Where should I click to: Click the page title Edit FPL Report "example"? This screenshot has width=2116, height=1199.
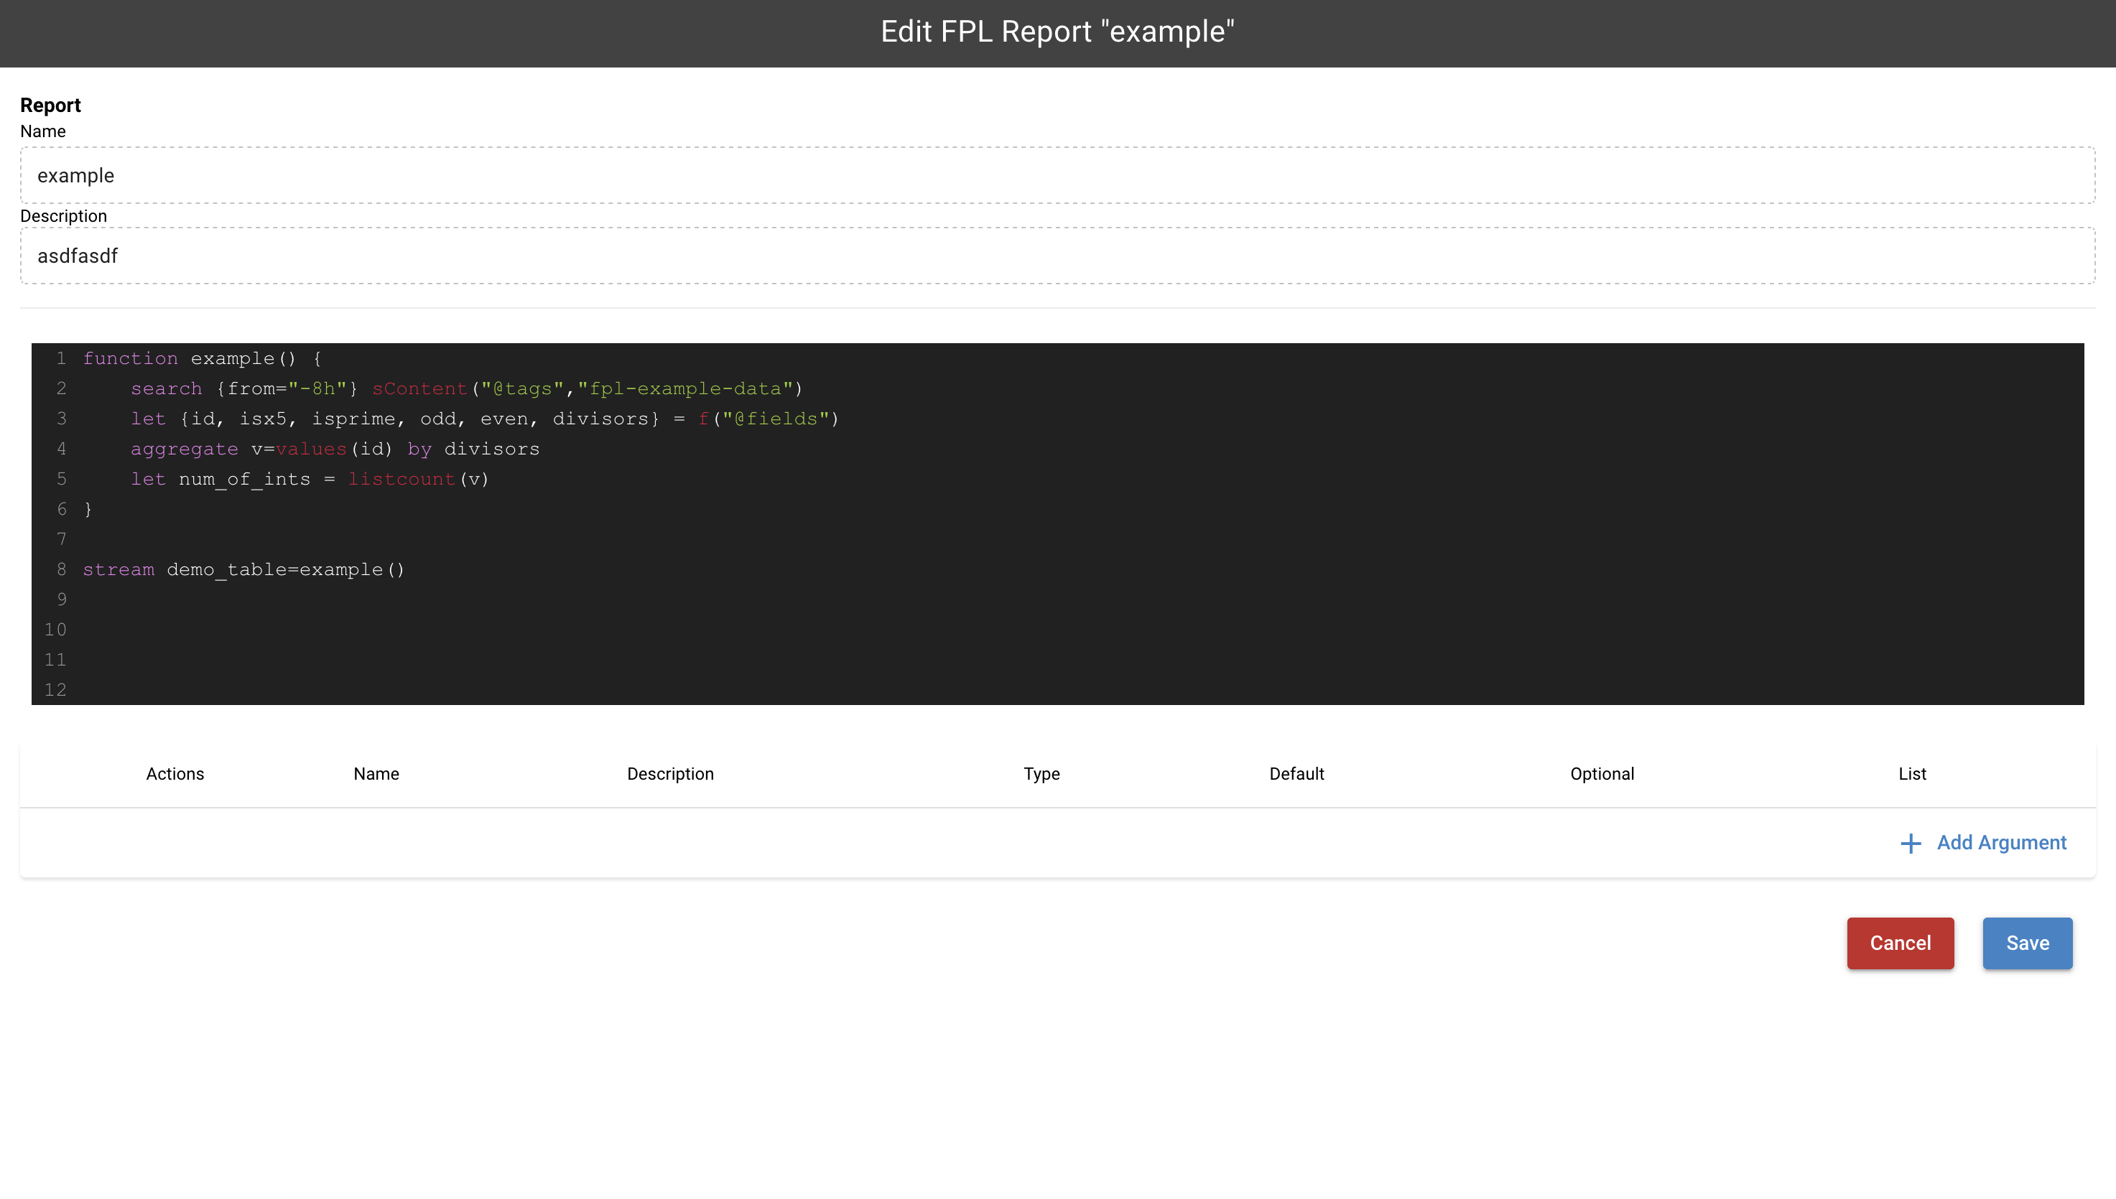coord(1057,32)
